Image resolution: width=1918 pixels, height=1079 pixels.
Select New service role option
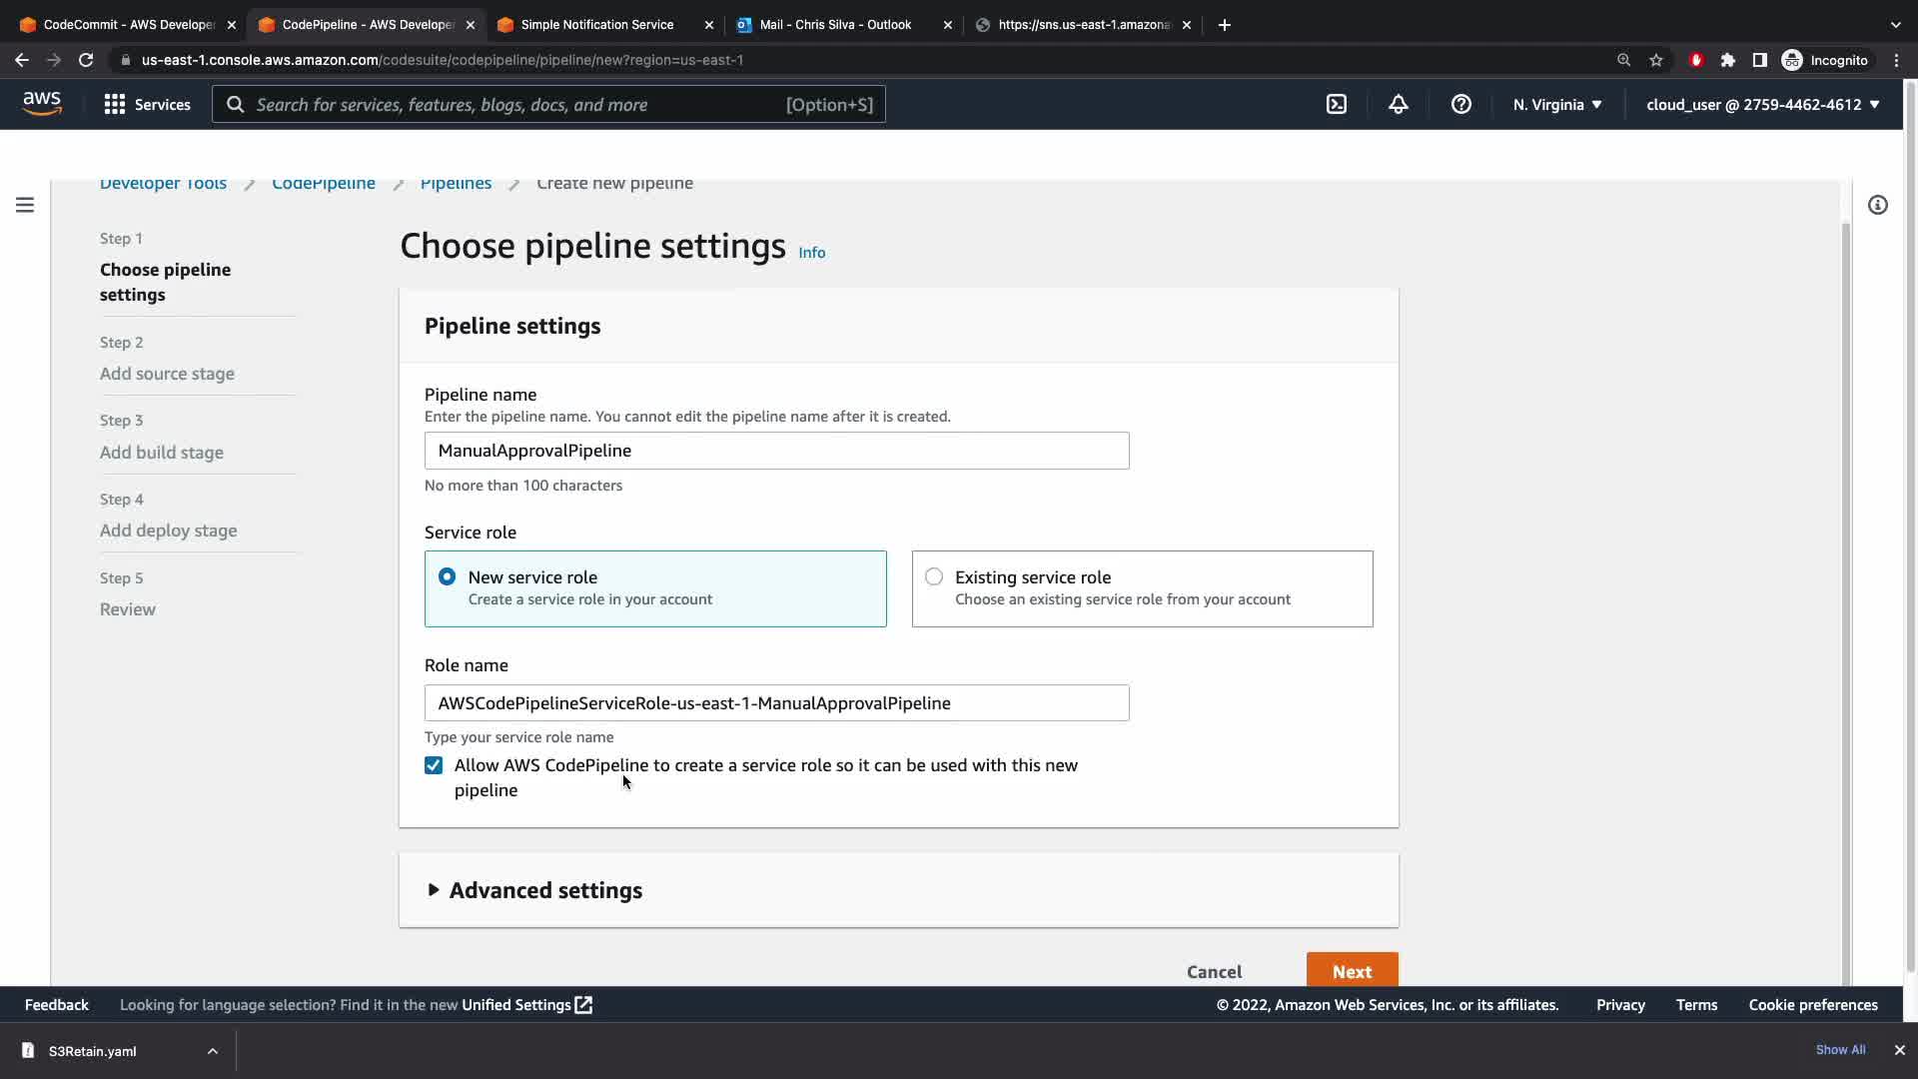click(447, 577)
